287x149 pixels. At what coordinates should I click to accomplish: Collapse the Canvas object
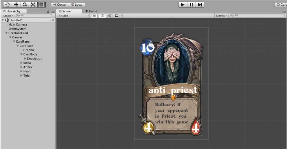click(10, 37)
